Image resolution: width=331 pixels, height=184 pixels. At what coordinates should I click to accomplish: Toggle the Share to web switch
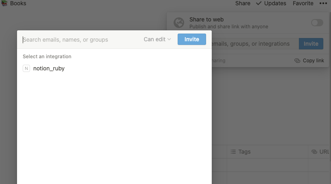317,23
